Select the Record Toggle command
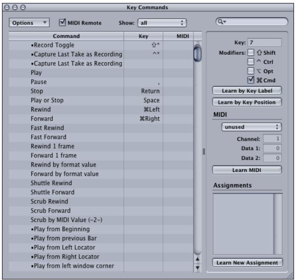Screen dimensions: 295x280 tap(101, 45)
